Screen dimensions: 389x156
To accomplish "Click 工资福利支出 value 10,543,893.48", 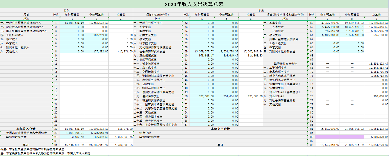I will point(376,68).
